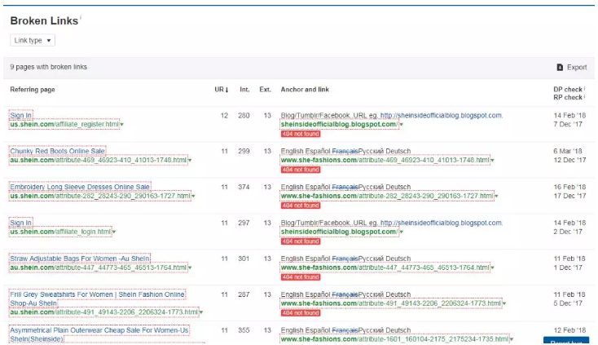Click the Anchor and link column header
Image resolution: width=598 pixels, height=345 pixels.
[305, 90]
